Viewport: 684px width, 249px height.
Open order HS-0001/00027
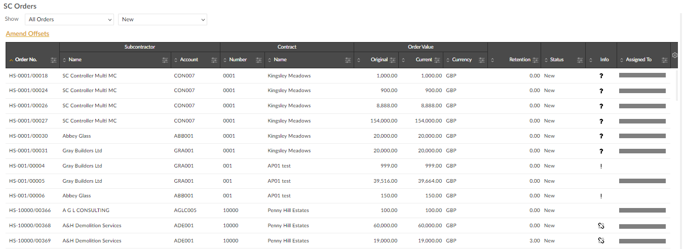(x=28, y=121)
